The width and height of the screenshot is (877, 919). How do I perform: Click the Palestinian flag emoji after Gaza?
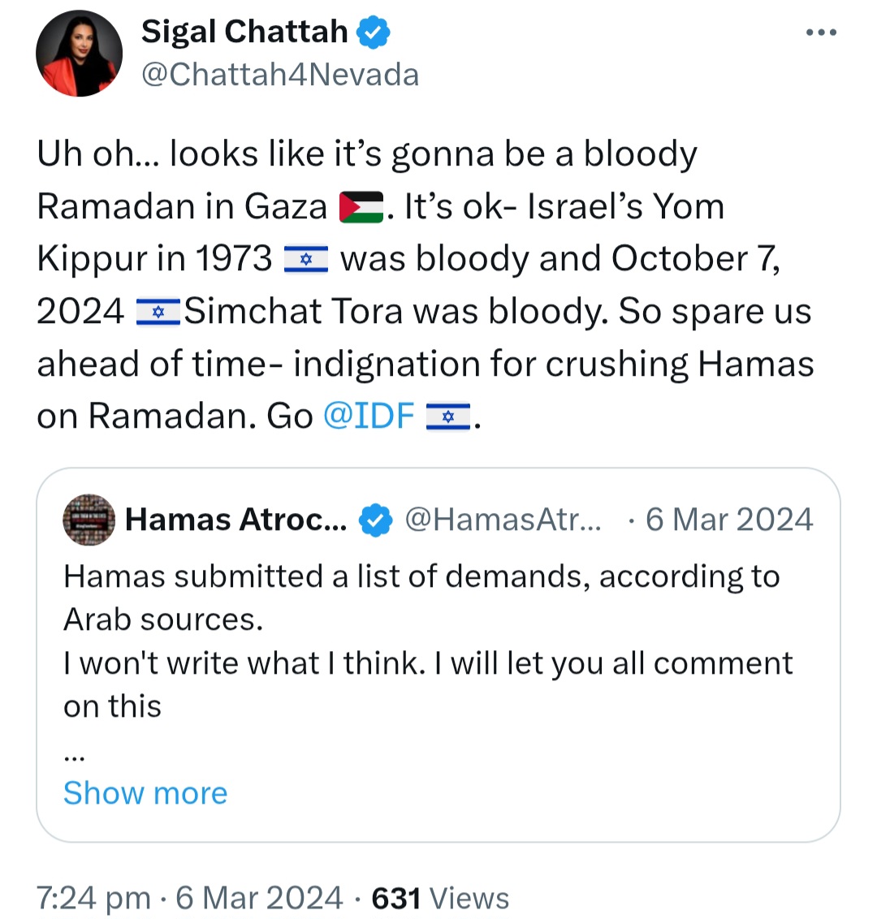361,208
